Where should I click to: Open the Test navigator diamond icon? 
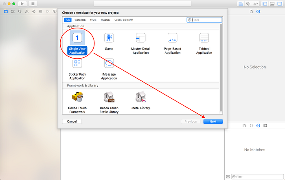click(x=34, y=11)
